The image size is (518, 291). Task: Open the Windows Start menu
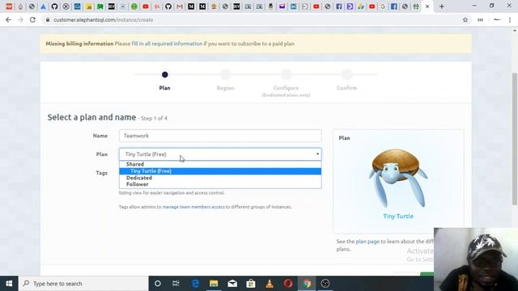[9, 284]
